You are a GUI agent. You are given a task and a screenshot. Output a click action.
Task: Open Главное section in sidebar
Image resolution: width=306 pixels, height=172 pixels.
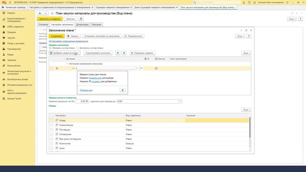[11, 13]
